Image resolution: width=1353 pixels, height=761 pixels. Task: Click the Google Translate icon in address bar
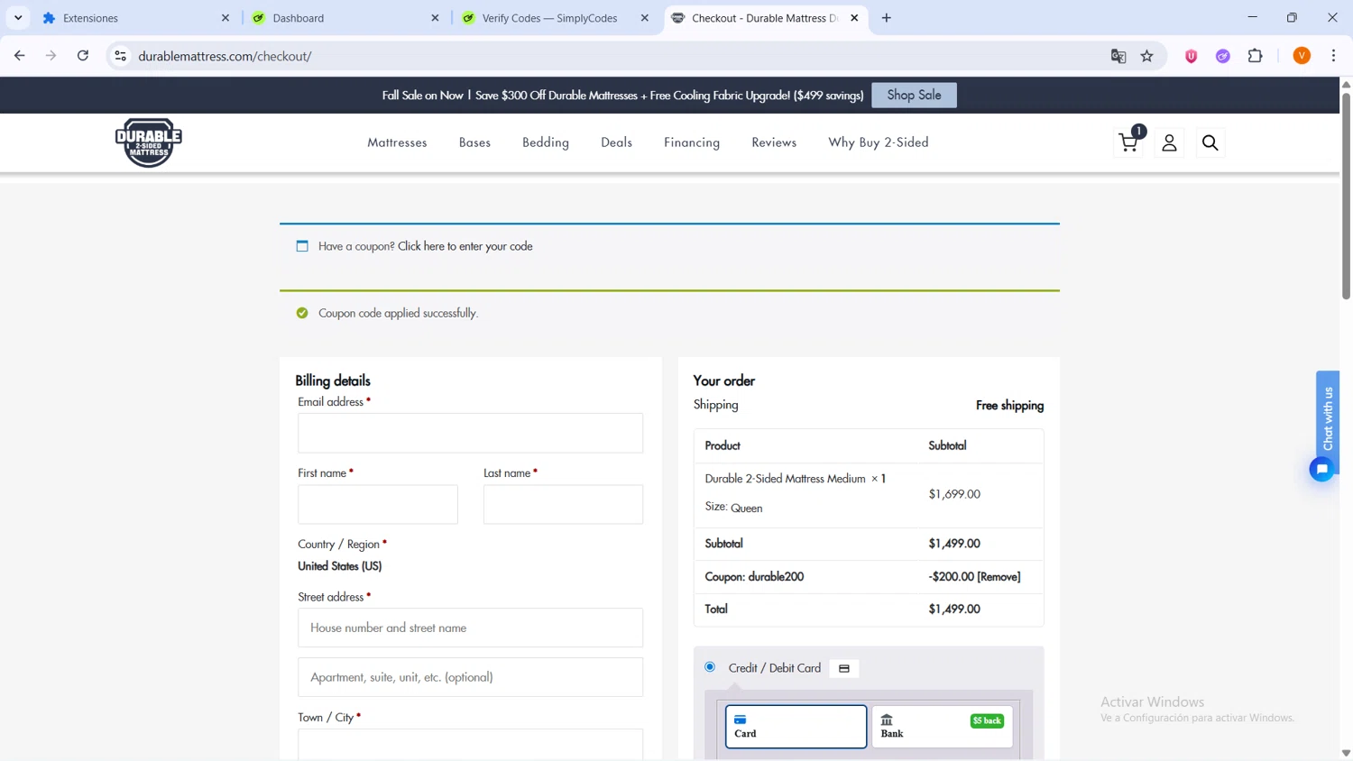(1118, 56)
